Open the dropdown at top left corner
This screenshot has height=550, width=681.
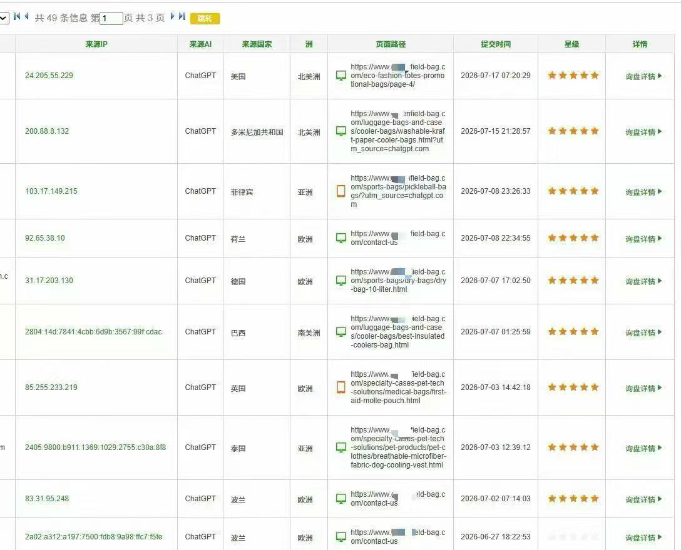[x=4, y=18]
